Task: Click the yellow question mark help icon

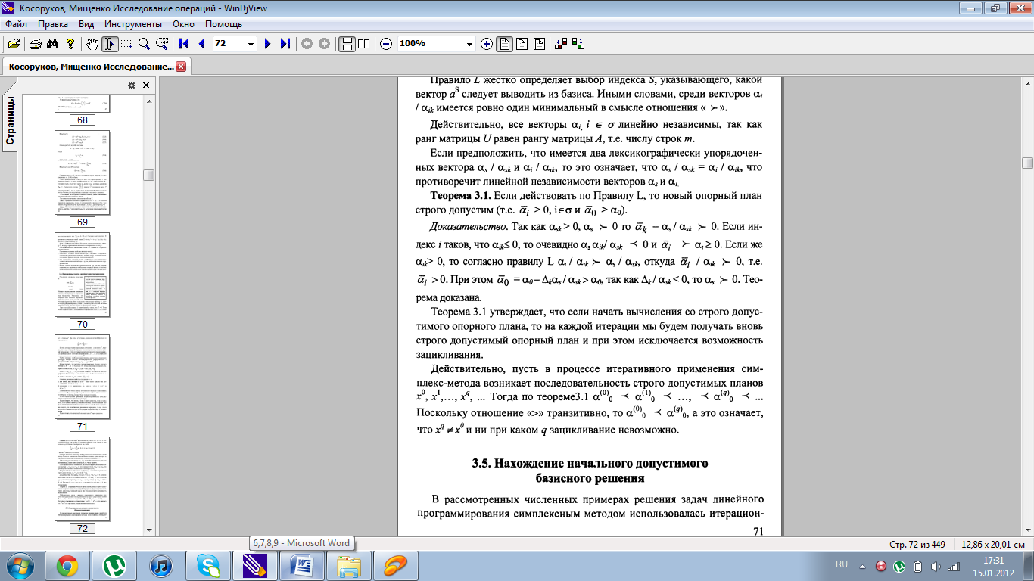Action: [70, 44]
